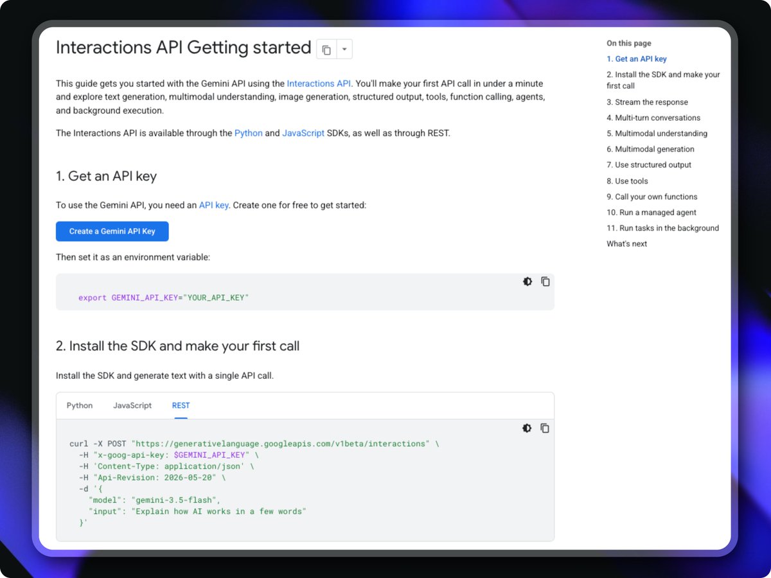Screen dimensions: 771x578
Task: Open 8. Use tools section
Action: [x=627, y=181]
